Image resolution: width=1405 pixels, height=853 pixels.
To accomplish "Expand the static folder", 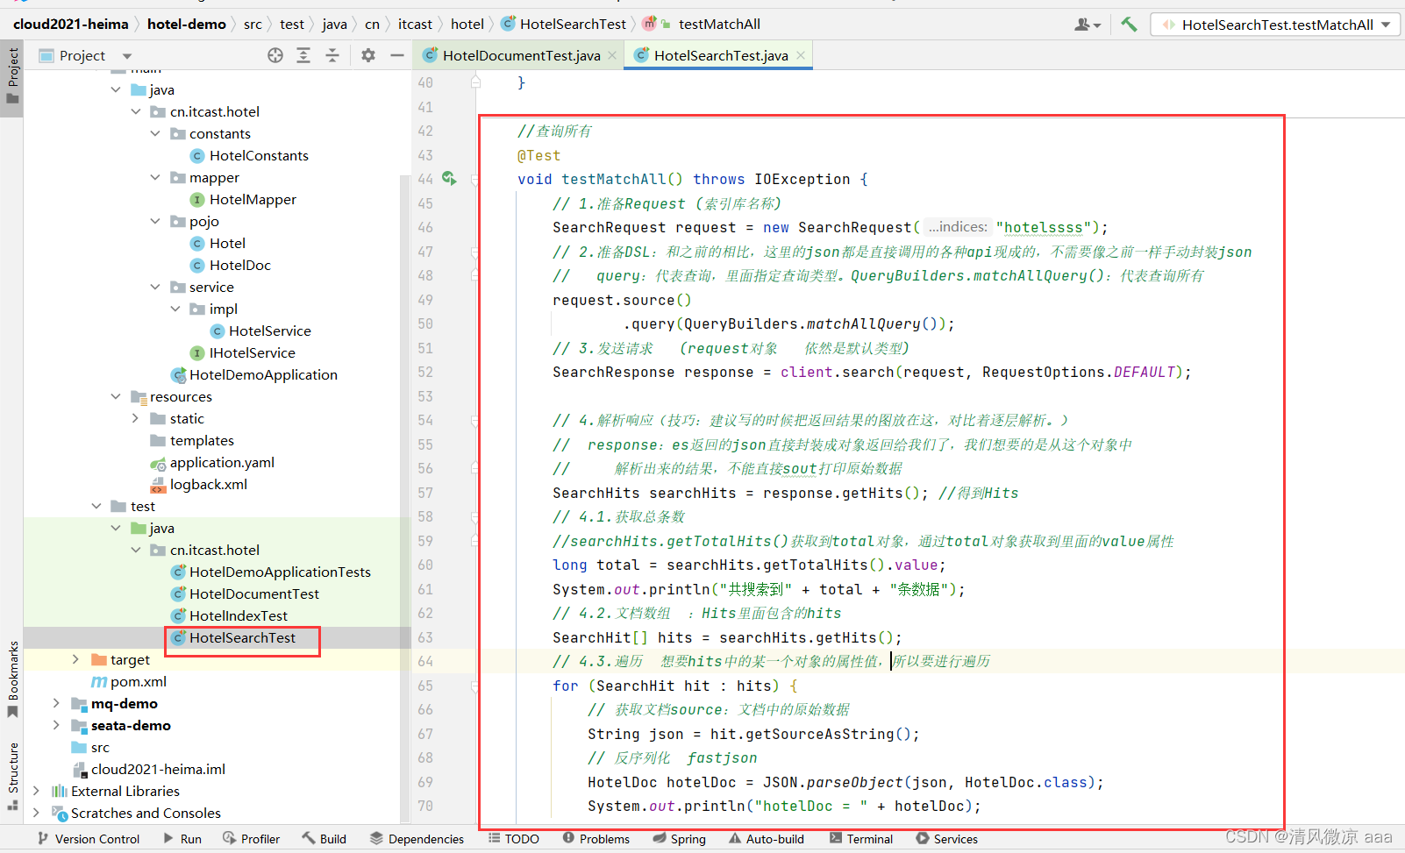I will click(x=135, y=418).
